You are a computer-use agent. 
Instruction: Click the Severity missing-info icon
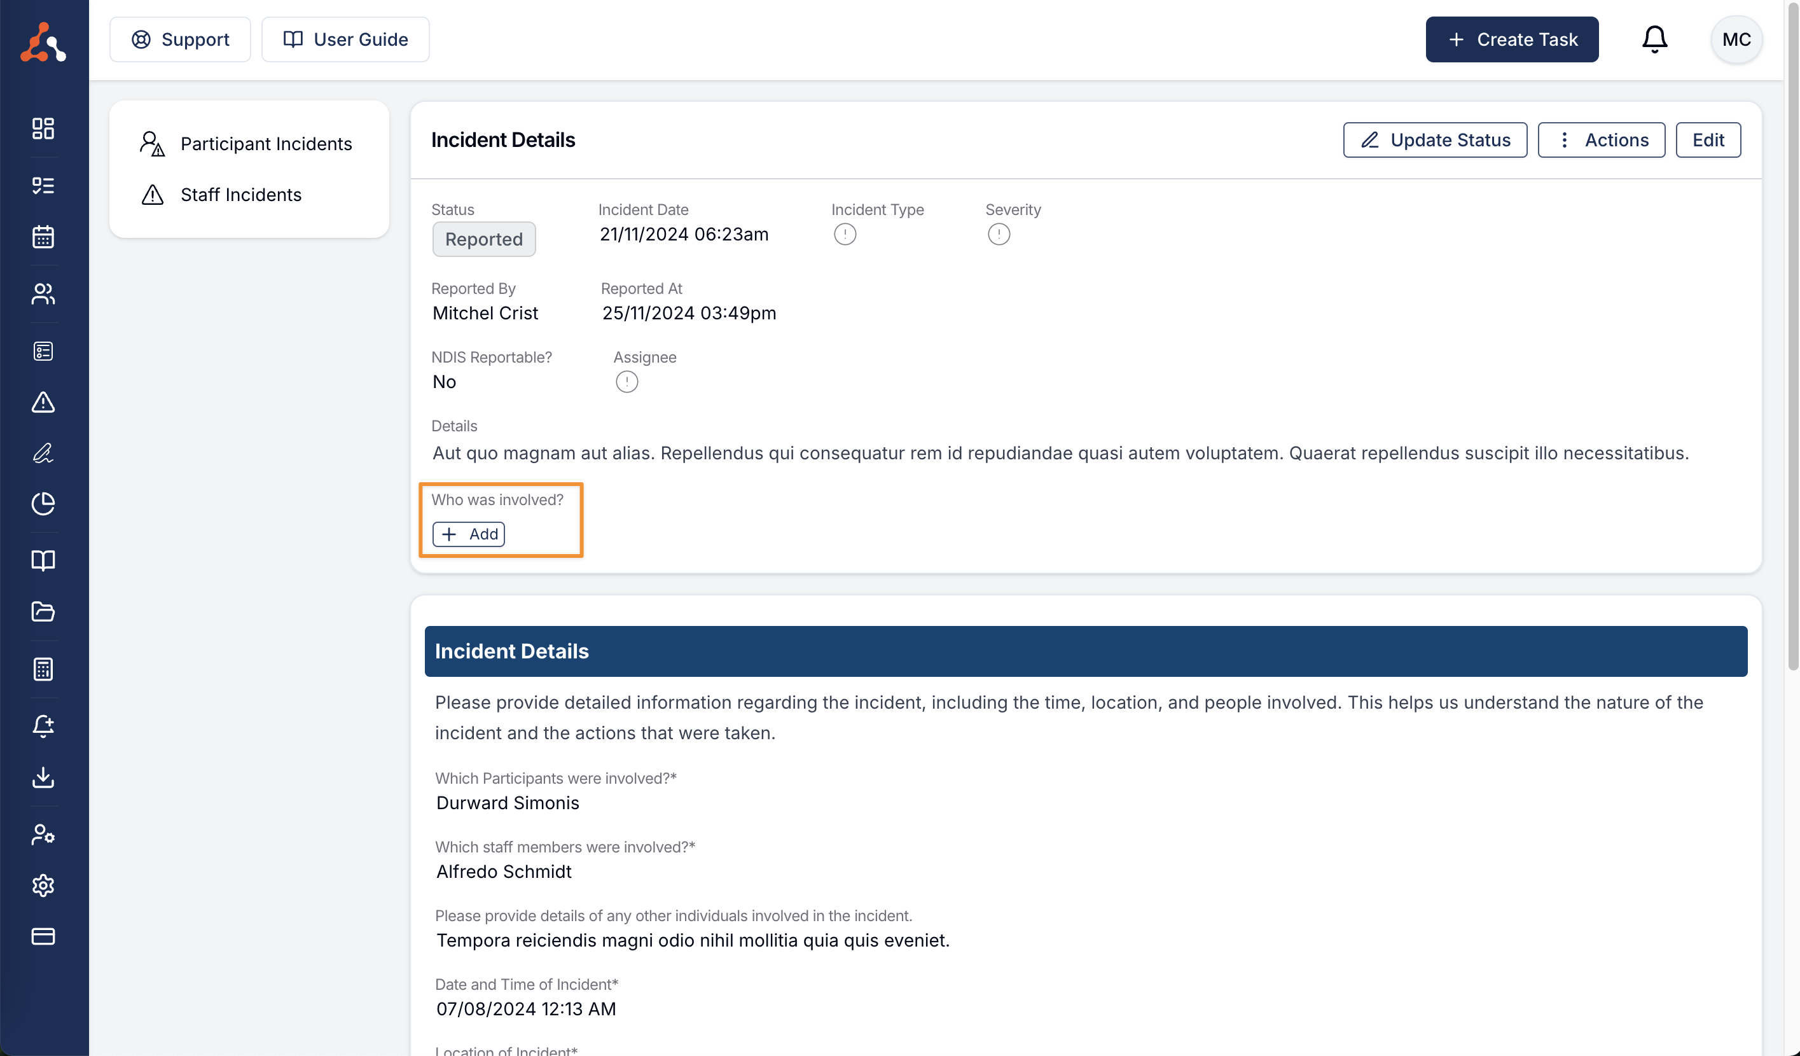tap(999, 234)
